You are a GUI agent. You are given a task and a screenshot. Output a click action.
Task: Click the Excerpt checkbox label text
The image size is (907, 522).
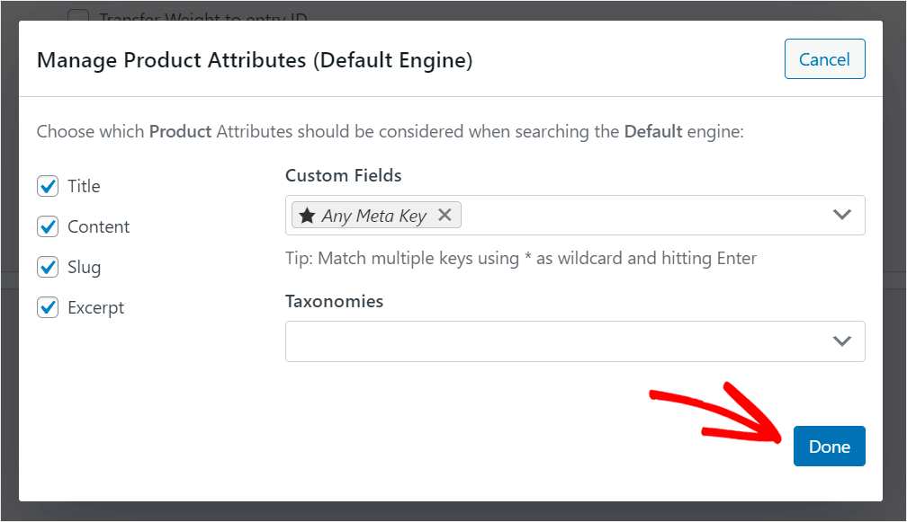(x=95, y=308)
